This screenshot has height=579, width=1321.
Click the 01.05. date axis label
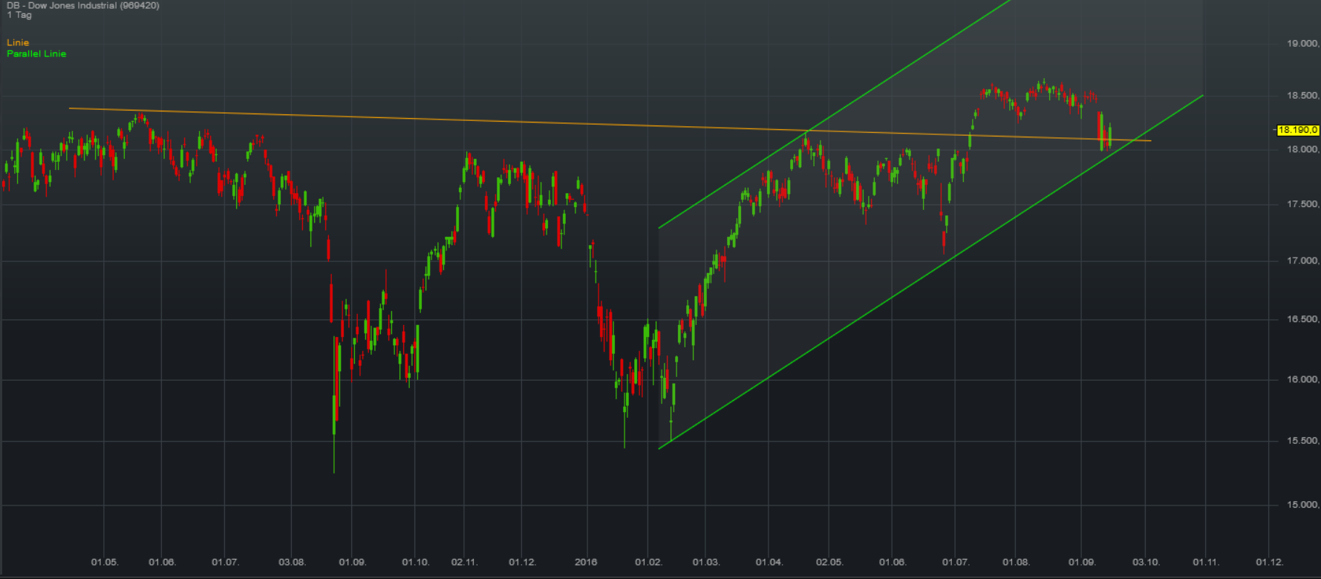click(x=105, y=562)
